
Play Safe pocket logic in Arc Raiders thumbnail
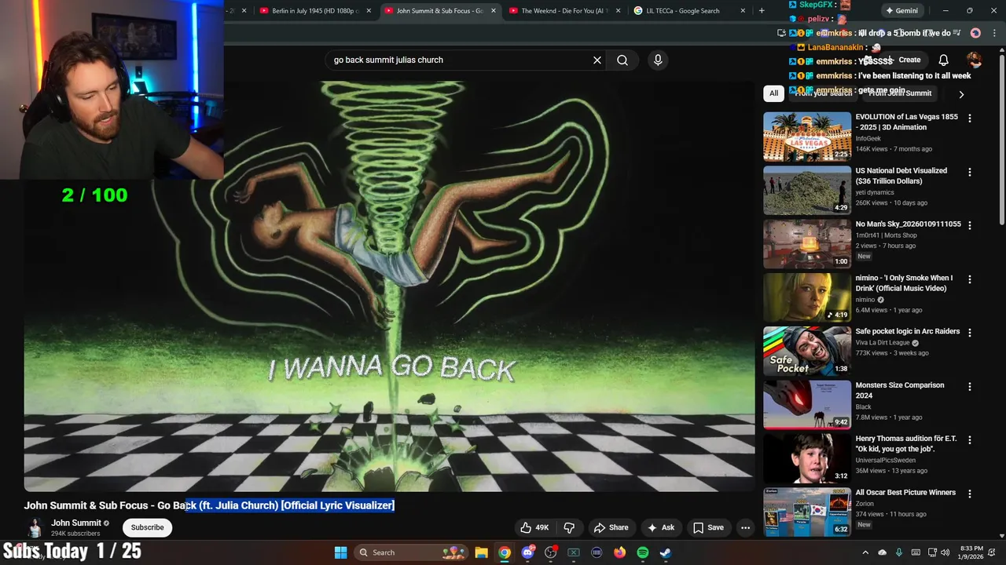coord(807,351)
